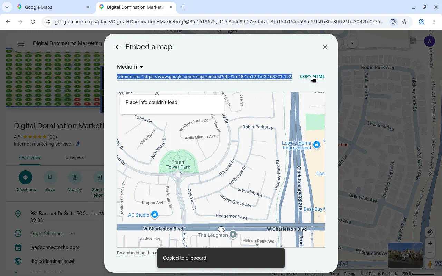Open the tab search dropdown

click(7, 7)
